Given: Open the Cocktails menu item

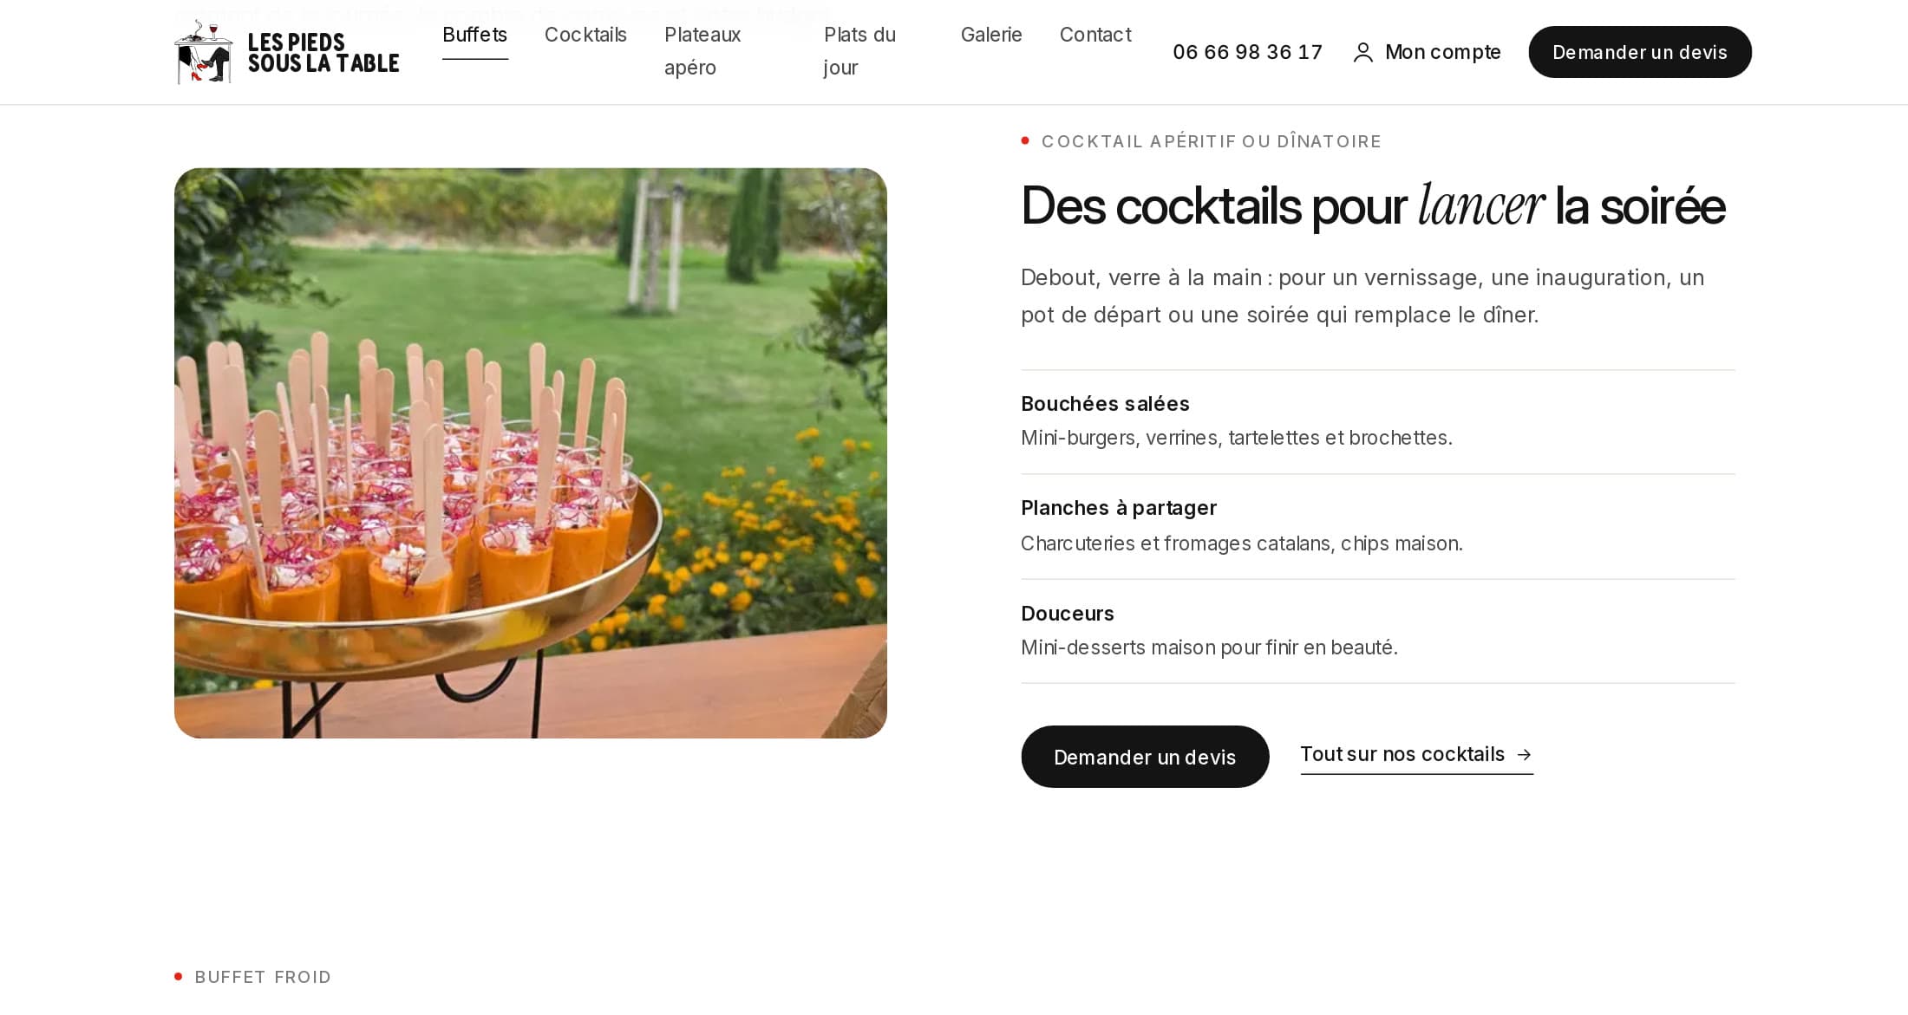Looking at the screenshot, I should click(x=585, y=35).
